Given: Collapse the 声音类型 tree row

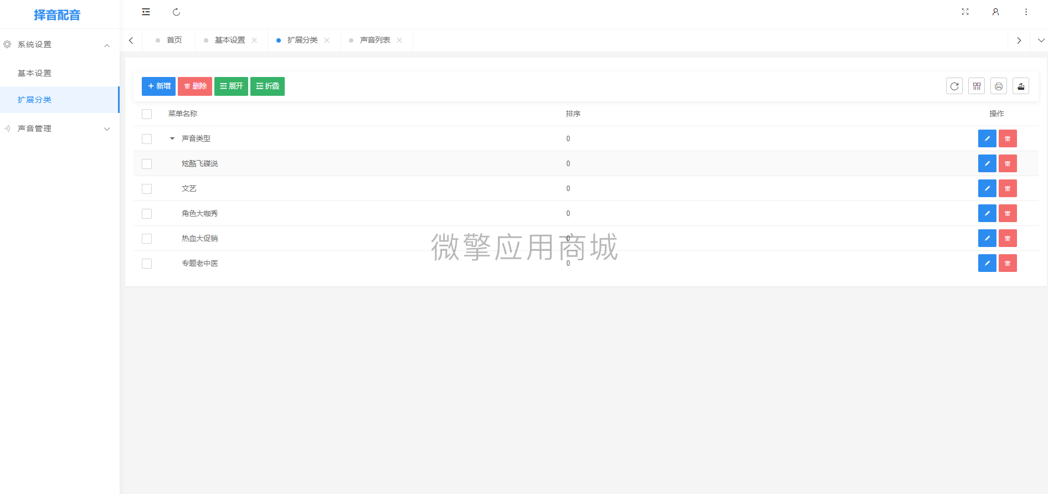Looking at the screenshot, I should point(172,138).
